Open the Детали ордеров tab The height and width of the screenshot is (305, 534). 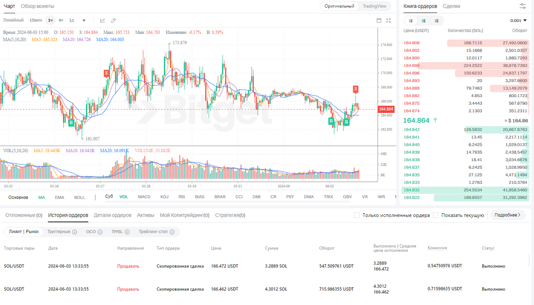pos(113,215)
